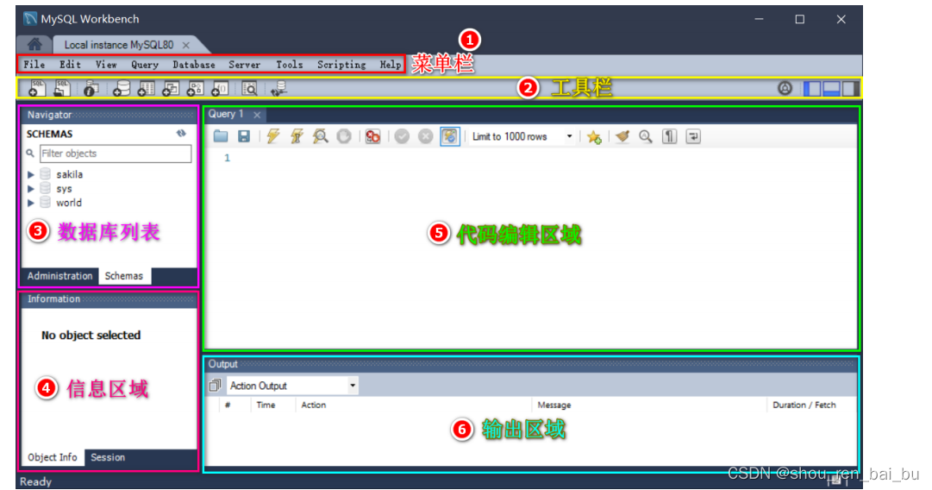Toggle right sidebar panel visibility
Image resolution: width=932 pixels, height=490 pixels.
pos(850,89)
